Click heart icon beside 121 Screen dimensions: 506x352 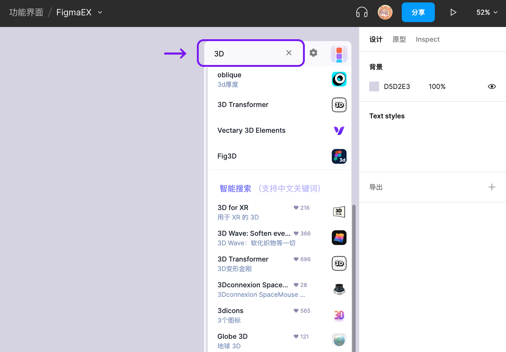point(296,336)
